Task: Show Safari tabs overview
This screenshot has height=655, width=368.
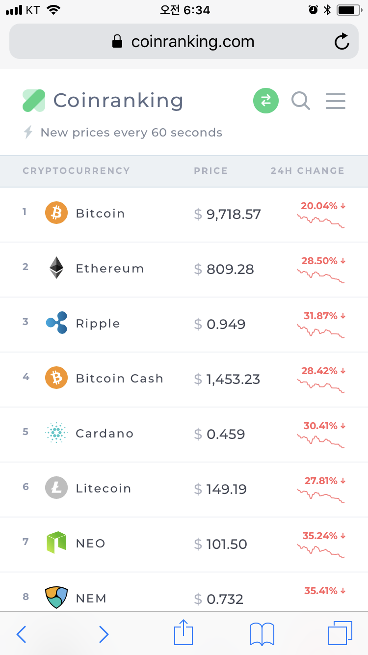Action: tap(340, 633)
